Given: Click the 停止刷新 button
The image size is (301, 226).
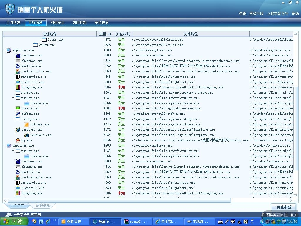Looking at the screenshot, I should point(284,207).
